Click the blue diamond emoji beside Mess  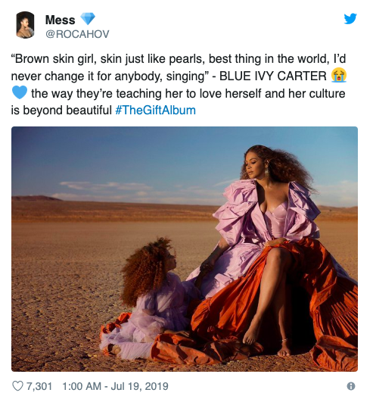click(x=88, y=19)
